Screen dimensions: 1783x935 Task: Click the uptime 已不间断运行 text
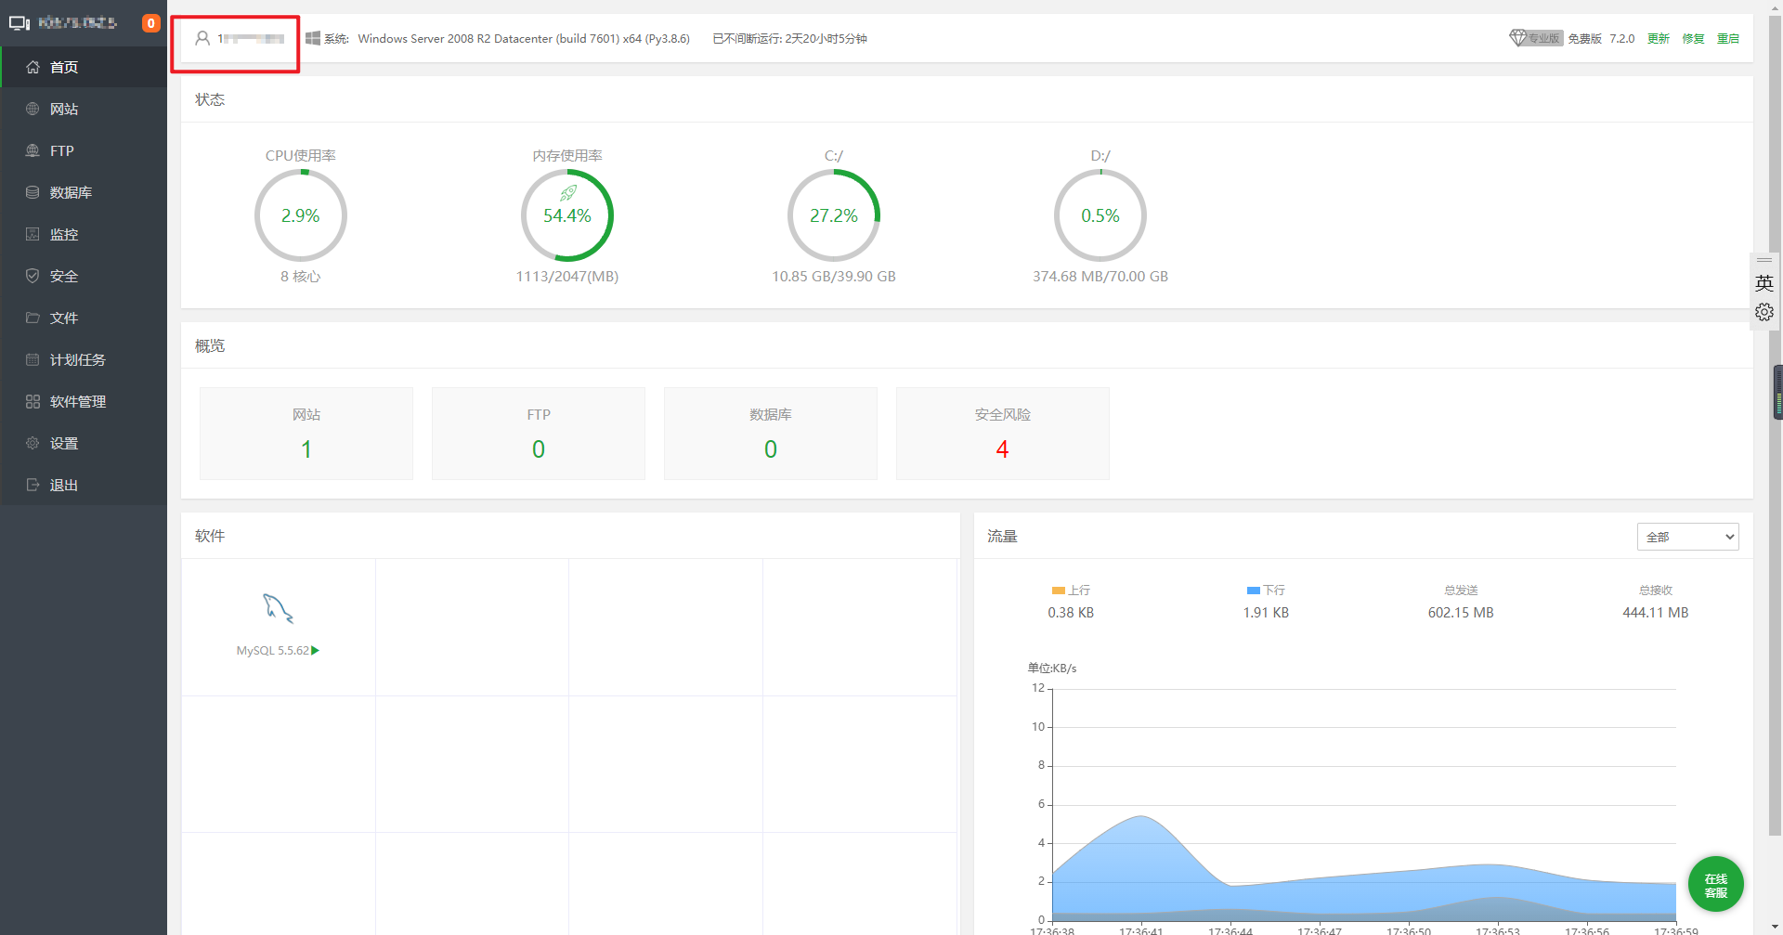tap(789, 38)
